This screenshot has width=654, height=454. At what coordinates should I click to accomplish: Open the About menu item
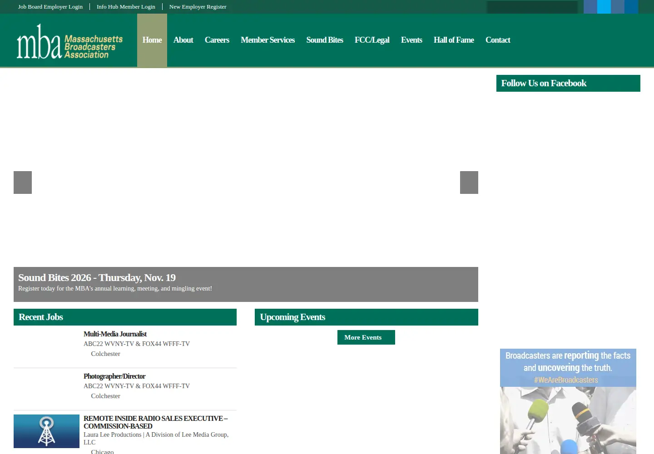click(183, 40)
